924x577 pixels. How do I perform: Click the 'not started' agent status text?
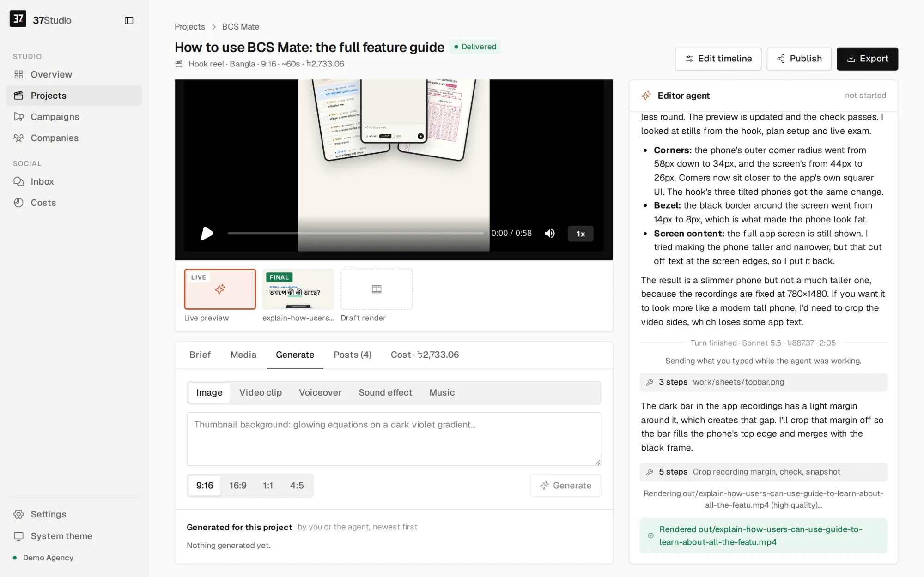pos(865,96)
